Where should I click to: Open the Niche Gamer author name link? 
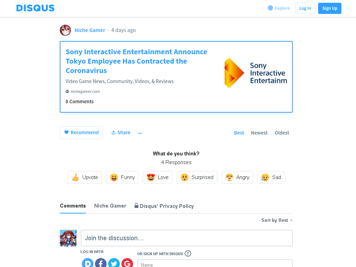point(90,30)
